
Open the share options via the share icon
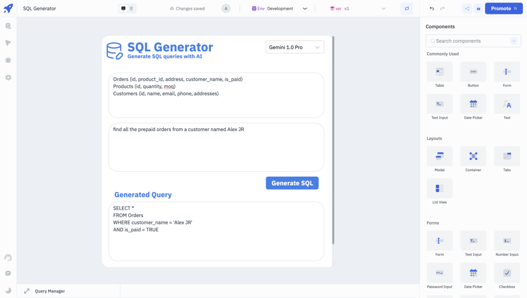coord(467,8)
